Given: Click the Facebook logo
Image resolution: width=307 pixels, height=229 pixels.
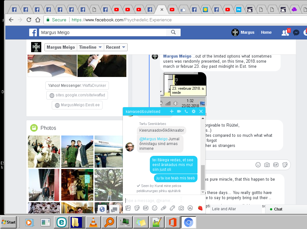Looking at the screenshot, I should click(x=33, y=32).
